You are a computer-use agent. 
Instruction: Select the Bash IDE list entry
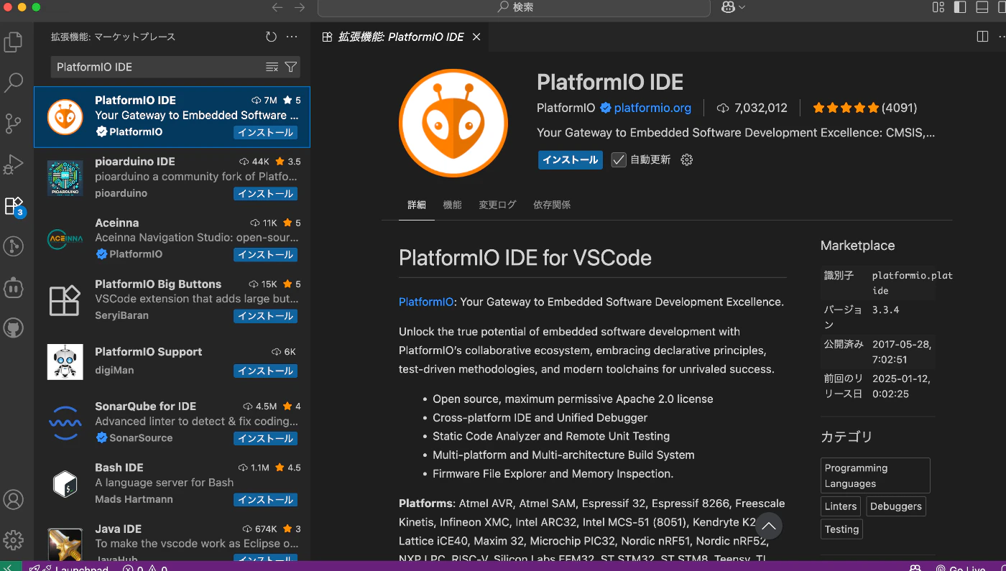172,483
